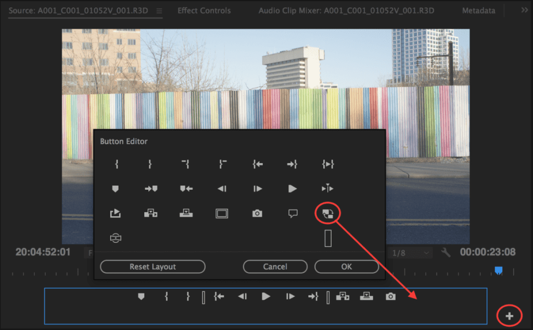Pick Step Forward icon in Button Editor
The height and width of the screenshot is (330, 533).
pyautogui.click(x=258, y=189)
